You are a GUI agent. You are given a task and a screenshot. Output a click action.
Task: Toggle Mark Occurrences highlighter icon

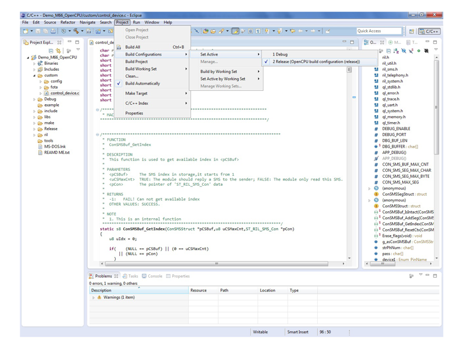tap(236, 31)
